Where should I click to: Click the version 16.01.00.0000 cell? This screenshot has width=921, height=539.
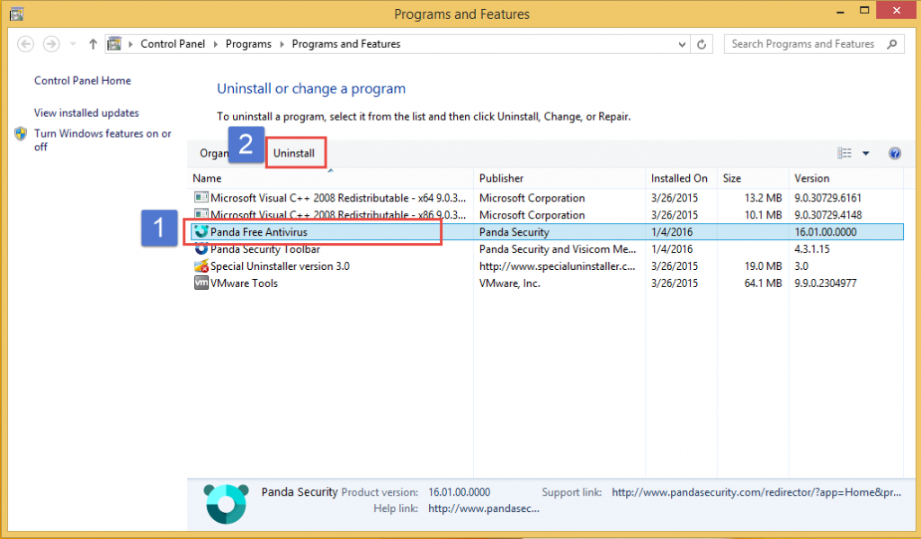click(826, 232)
